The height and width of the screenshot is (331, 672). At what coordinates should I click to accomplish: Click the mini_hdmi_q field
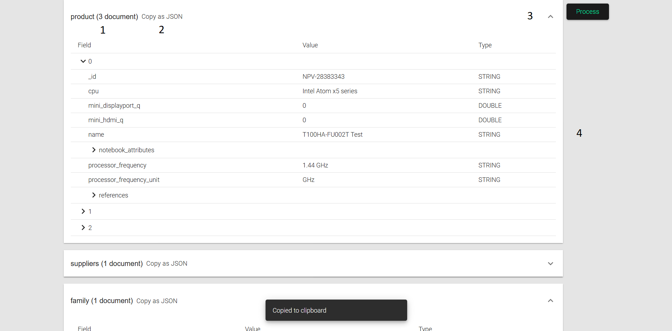[x=106, y=120]
